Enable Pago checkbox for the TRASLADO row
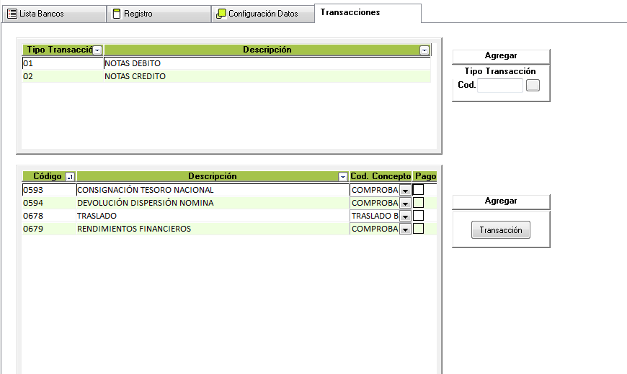This screenshot has width=627, height=374. point(418,216)
